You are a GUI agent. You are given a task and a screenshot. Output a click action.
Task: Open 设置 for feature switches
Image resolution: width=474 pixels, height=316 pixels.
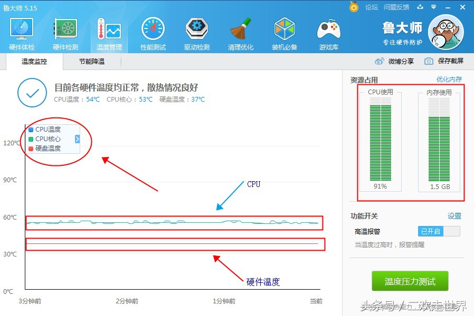click(454, 216)
